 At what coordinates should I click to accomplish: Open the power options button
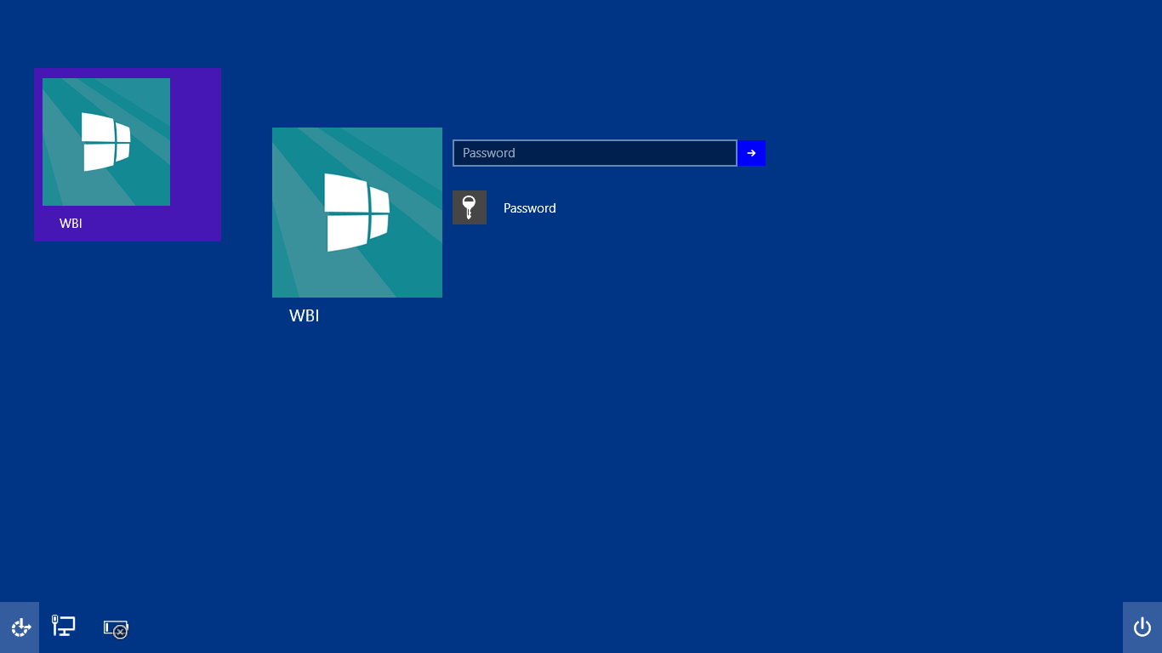tap(1142, 627)
